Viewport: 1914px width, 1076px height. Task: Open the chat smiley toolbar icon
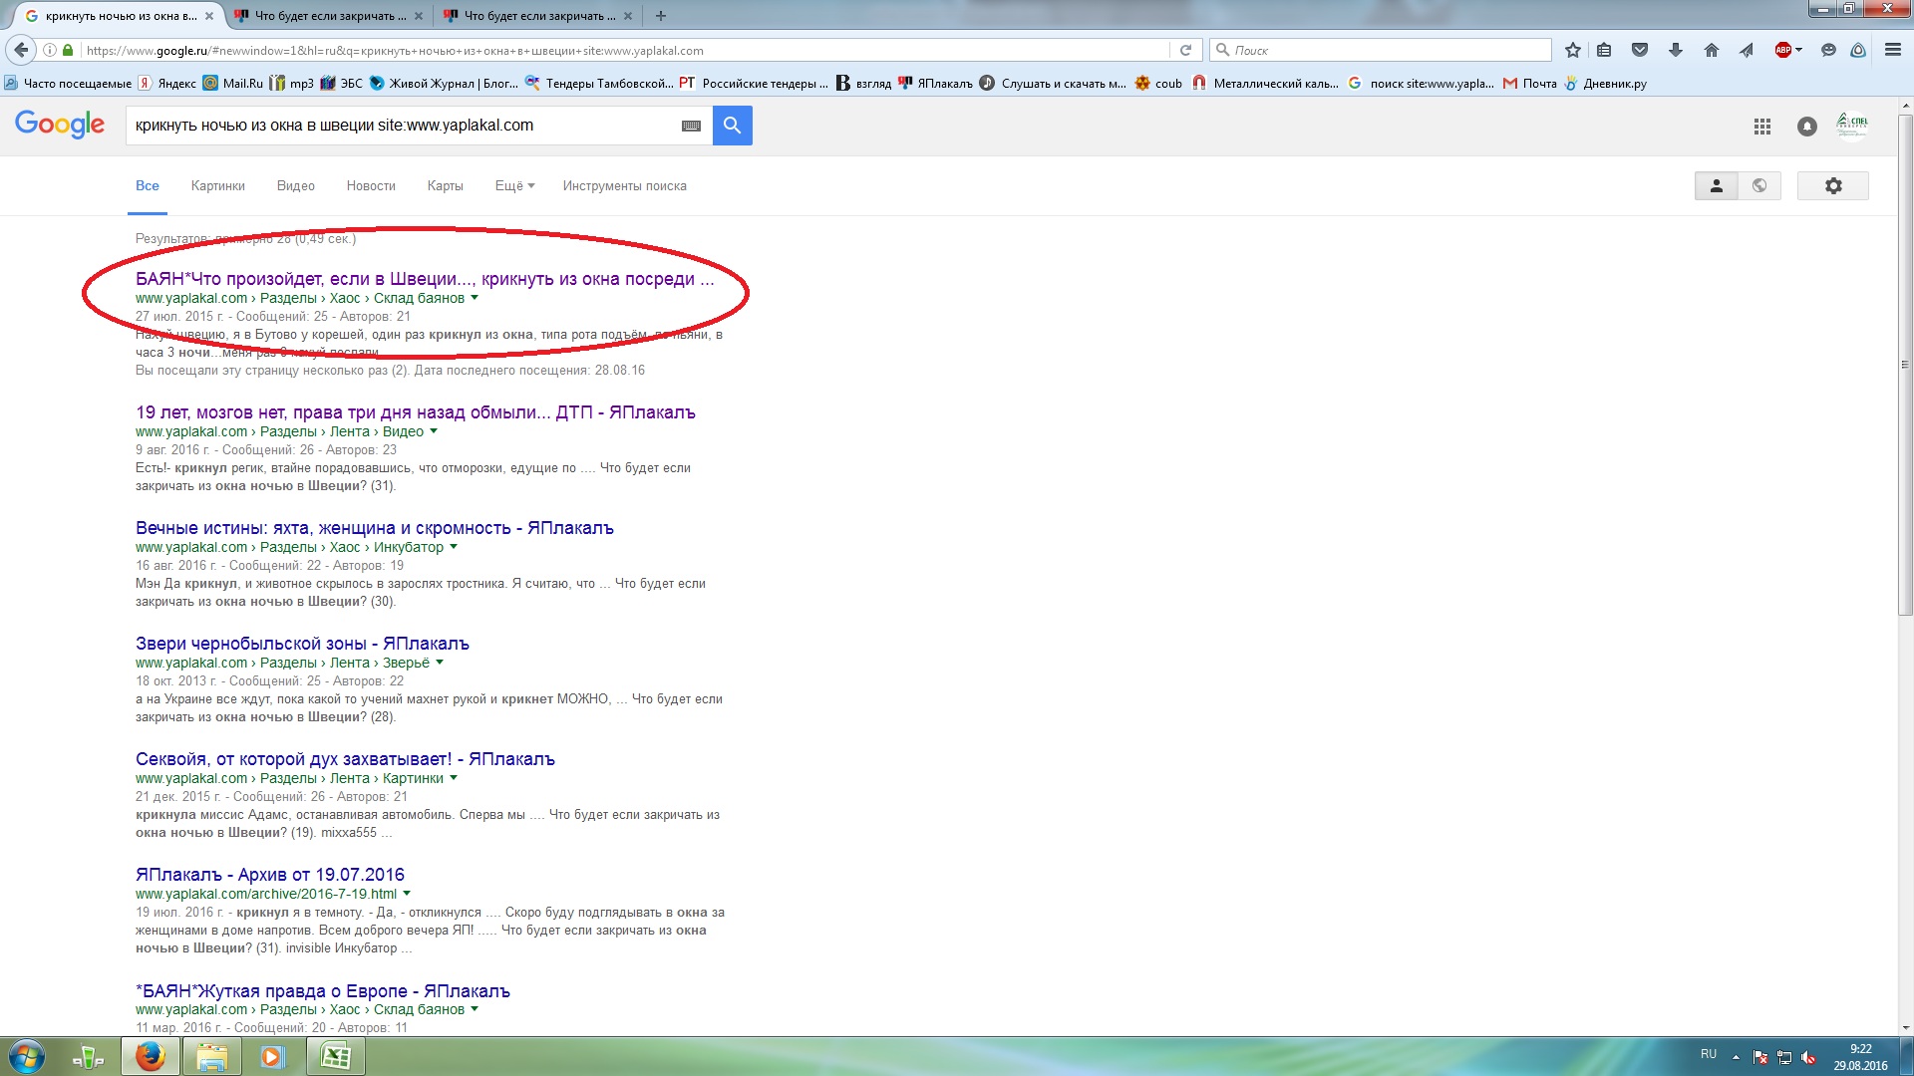[1828, 50]
